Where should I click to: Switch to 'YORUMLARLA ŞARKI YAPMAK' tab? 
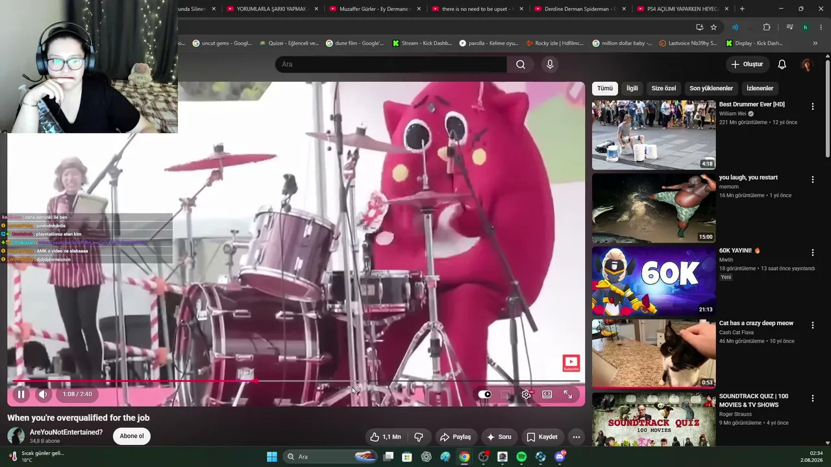(271, 9)
